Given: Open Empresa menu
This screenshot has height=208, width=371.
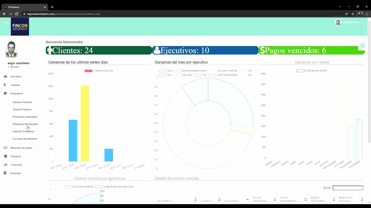Looking at the screenshot, I should coord(16,173).
